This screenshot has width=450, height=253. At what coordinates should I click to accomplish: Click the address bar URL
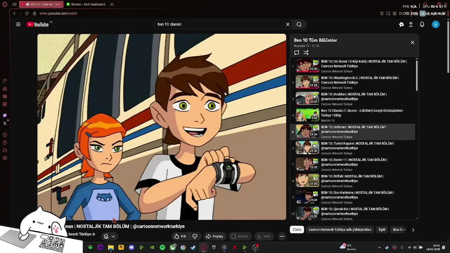coord(58,13)
